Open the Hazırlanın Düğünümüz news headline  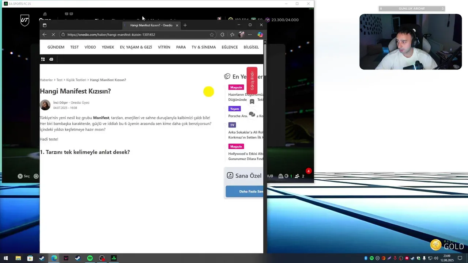coord(246,97)
